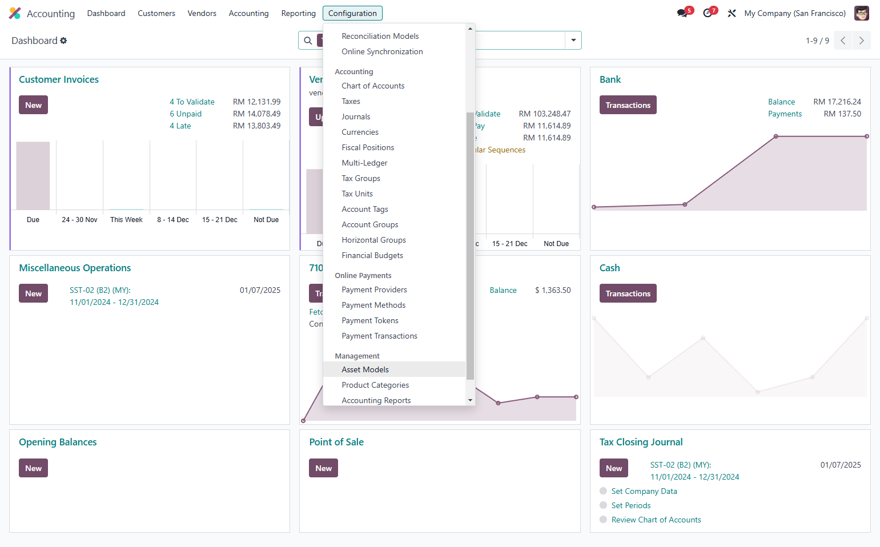Image resolution: width=880 pixels, height=547 pixels.
Task: Click New on Point of Sale card
Action: (x=323, y=468)
